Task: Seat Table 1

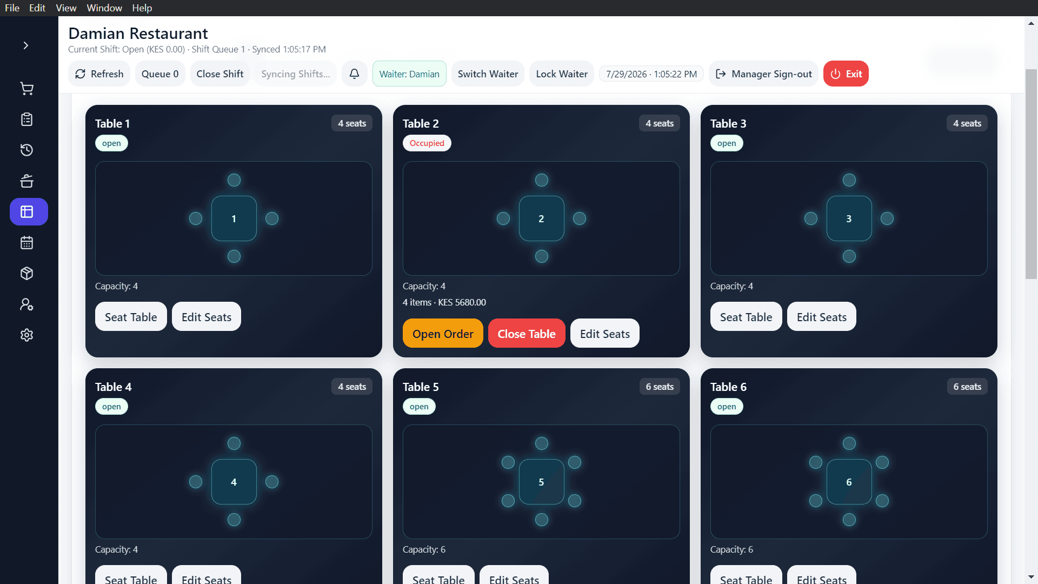Action: tap(131, 317)
